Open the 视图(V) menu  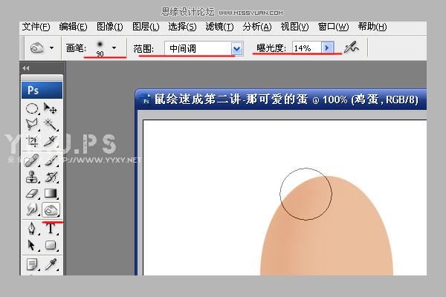(294, 27)
